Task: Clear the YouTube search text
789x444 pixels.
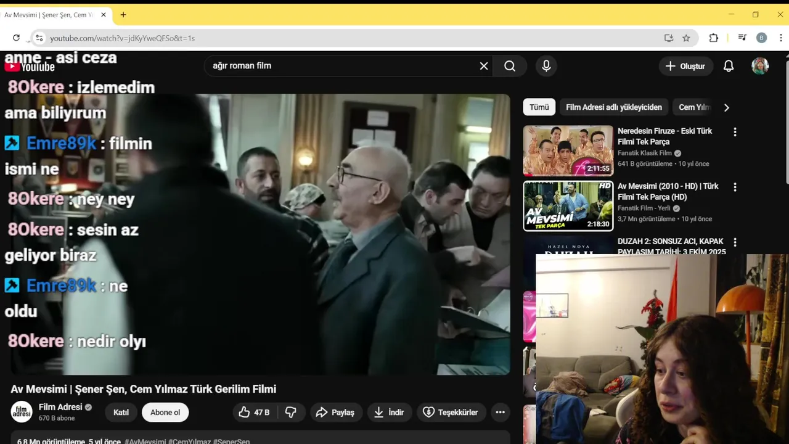Action: coord(484,66)
